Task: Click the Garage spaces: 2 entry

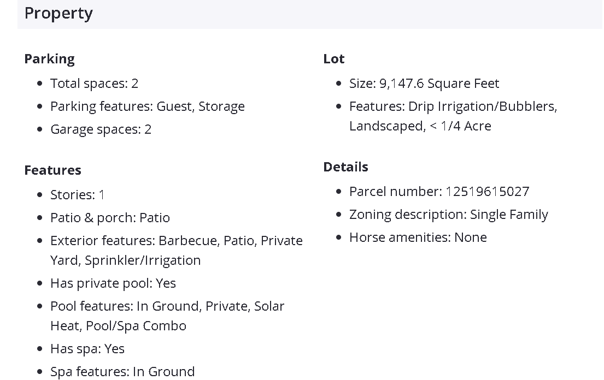Action: click(x=101, y=129)
